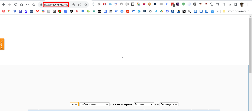The width and height of the screenshot is (252, 111).
Task: Open the Adobe bookmark
Action: [37, 11]
